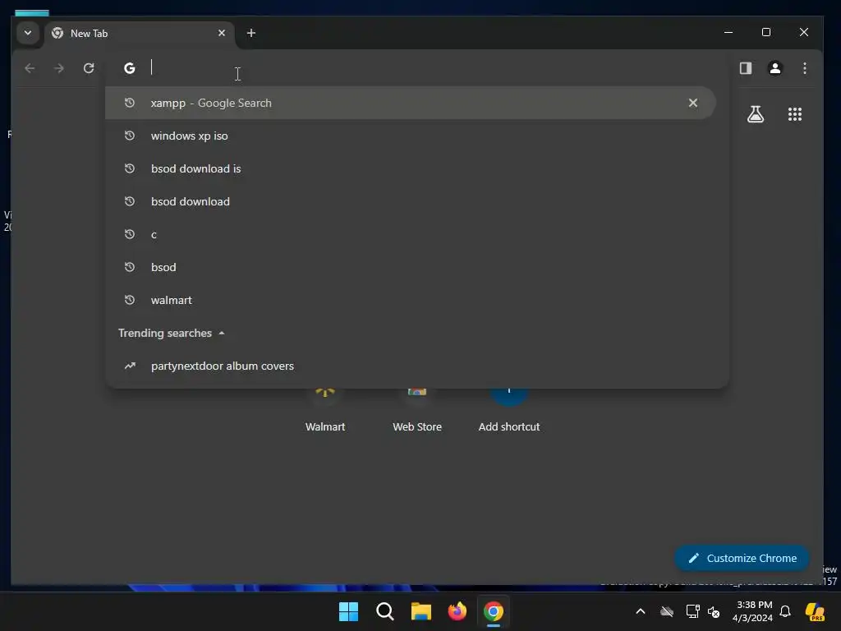Click the network display tray icon
Image resolution: width=841 pixels, height=631 pixels.
tap(692, 611)
